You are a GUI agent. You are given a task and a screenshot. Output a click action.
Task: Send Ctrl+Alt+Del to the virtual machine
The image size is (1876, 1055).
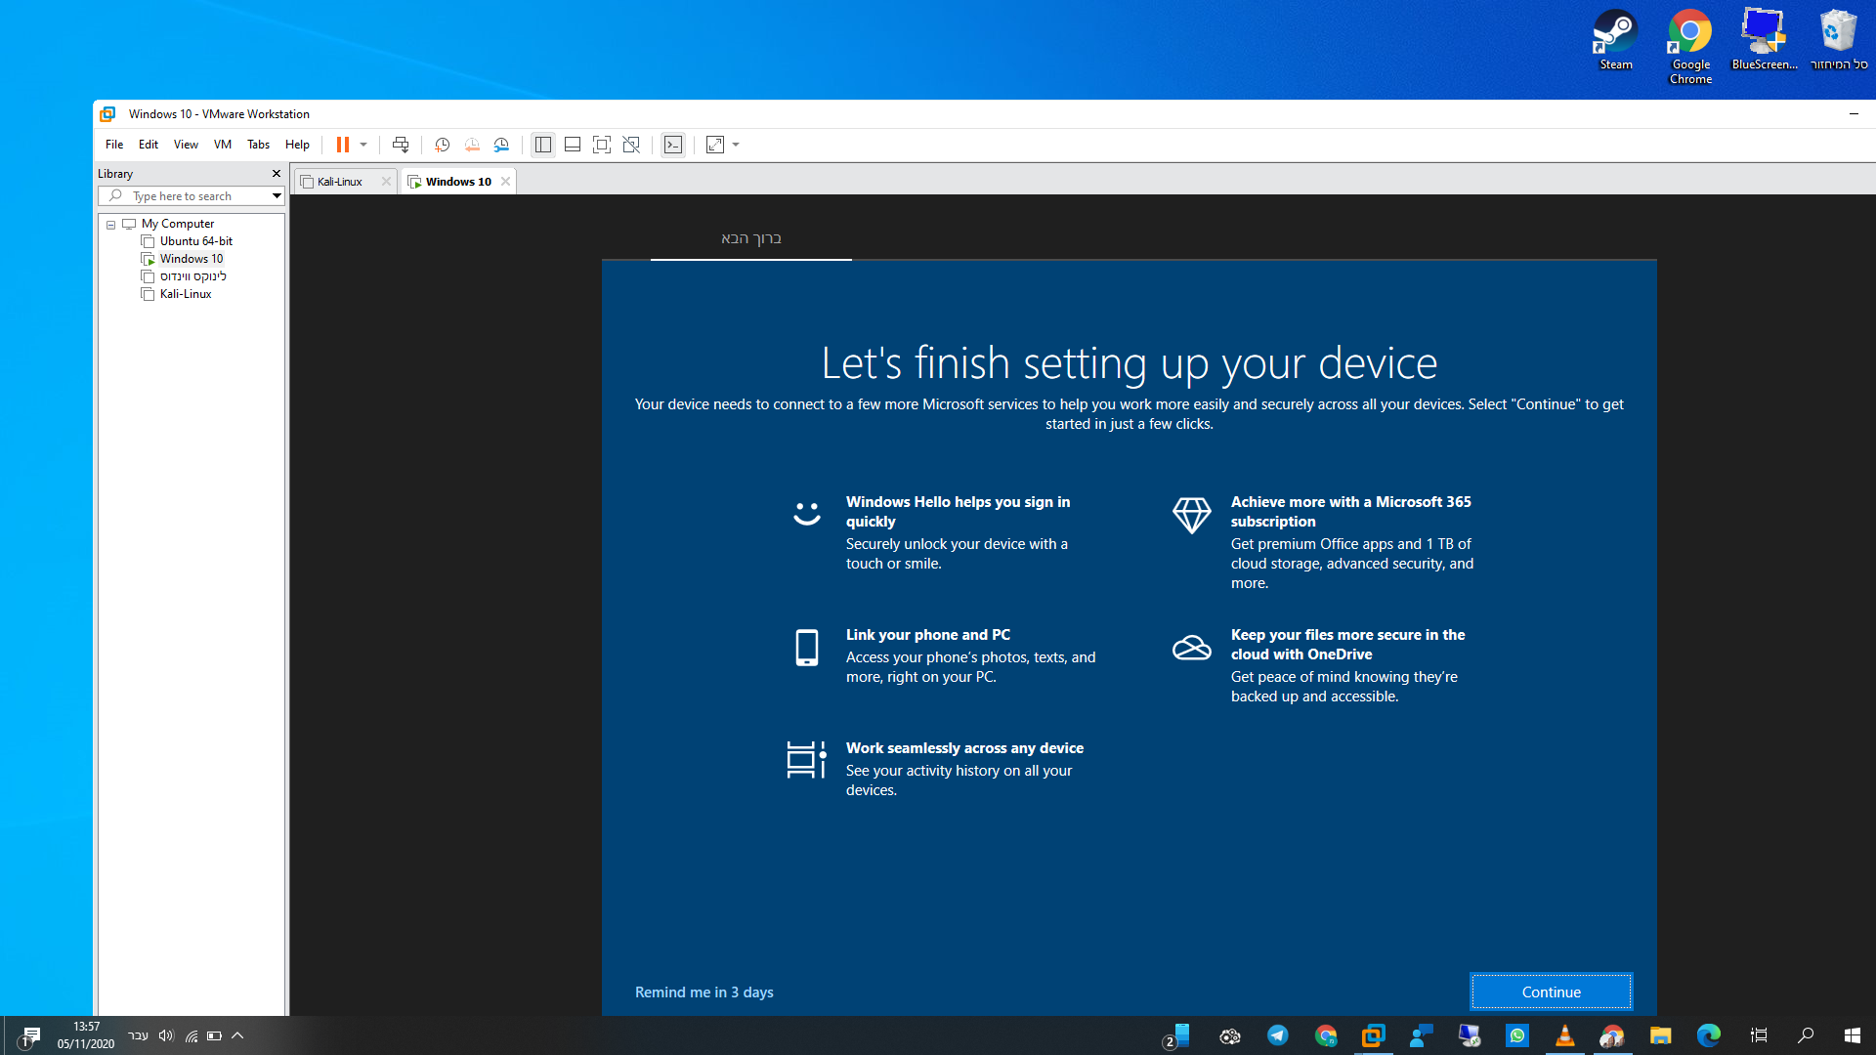(x=401, y=145)
